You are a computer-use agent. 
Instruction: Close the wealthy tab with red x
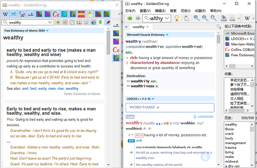click(x=147, y=27)
